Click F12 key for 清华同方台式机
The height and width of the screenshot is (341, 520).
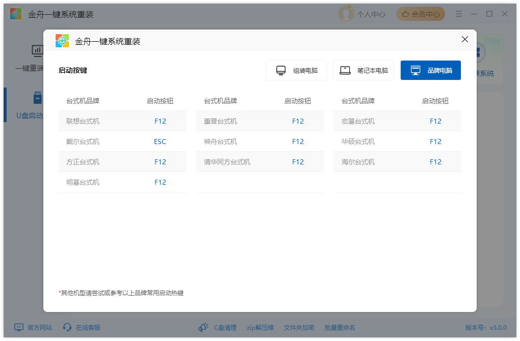tap(298, 162)
